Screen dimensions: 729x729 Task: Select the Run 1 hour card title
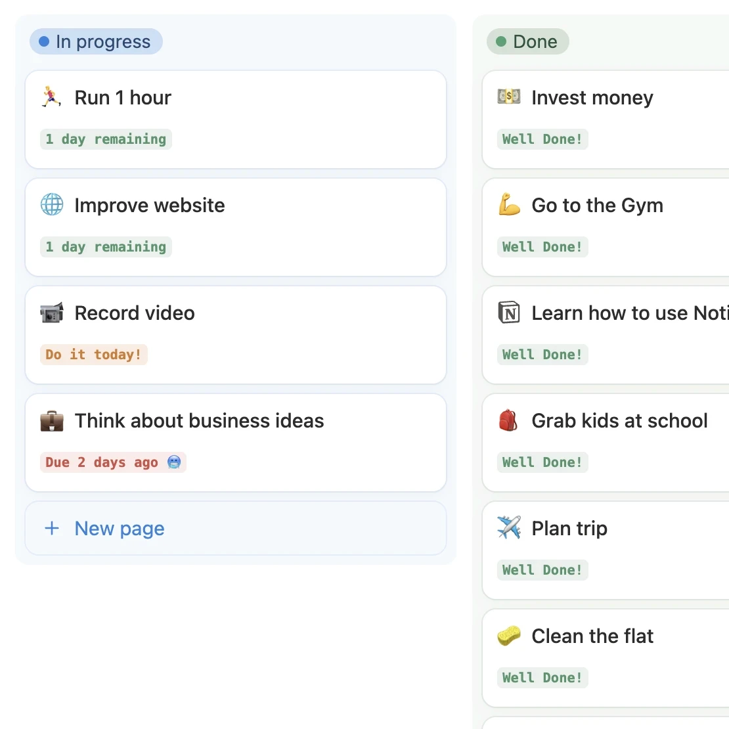(x=122, y=97)
